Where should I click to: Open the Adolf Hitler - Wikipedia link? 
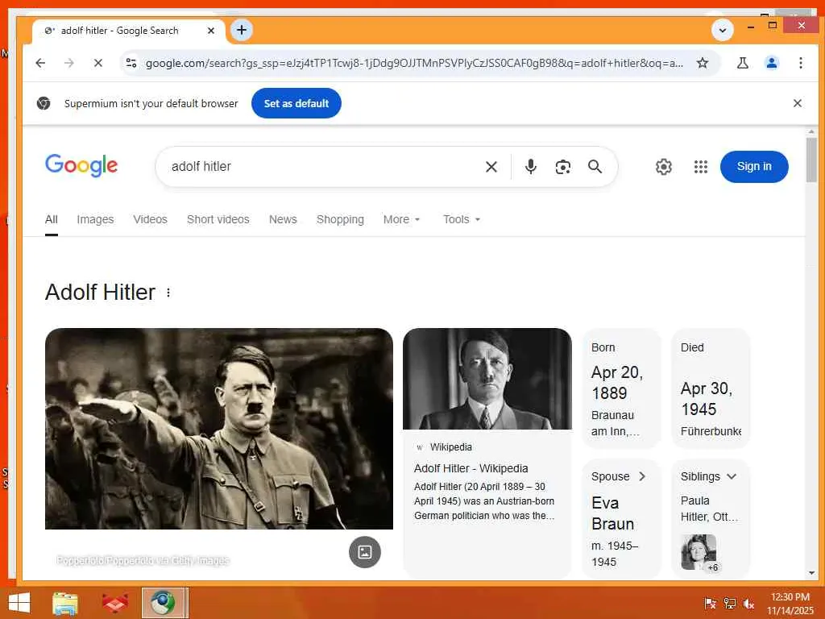(471, 468)
